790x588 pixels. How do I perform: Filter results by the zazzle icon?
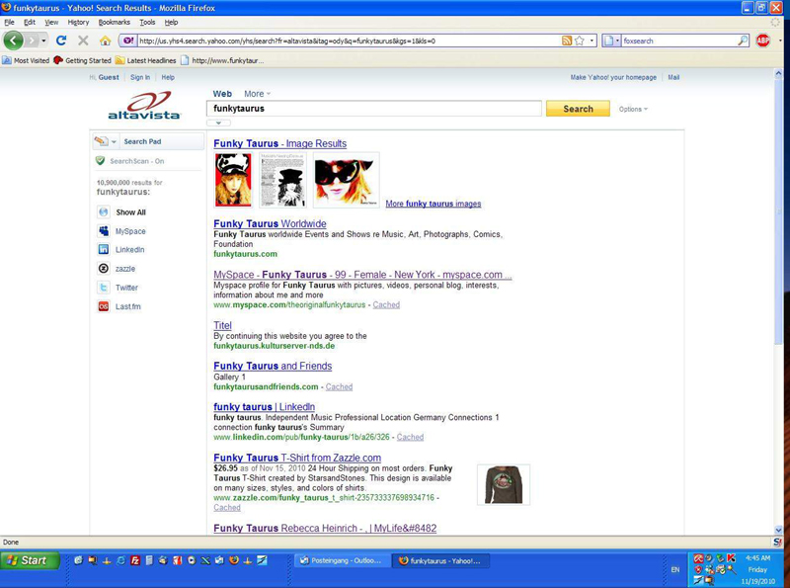point(104,269)
